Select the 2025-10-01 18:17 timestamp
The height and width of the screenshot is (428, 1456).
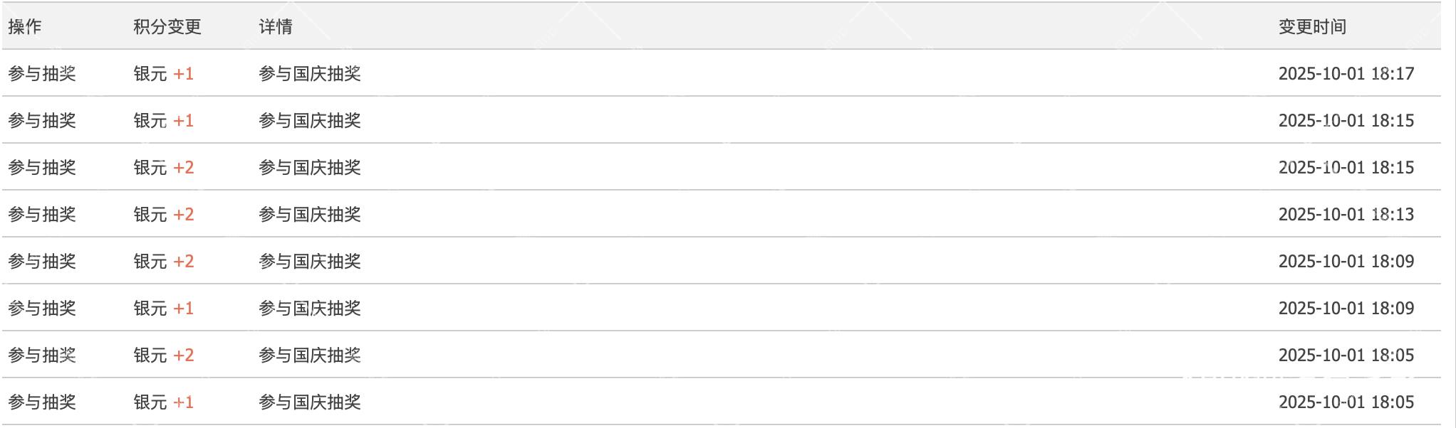(x=1346, y=74)
